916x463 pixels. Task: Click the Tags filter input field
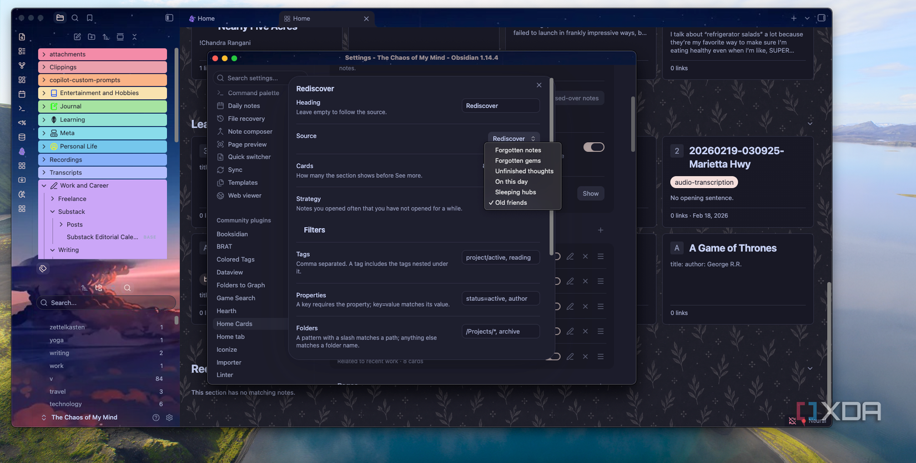click(501, 257)
